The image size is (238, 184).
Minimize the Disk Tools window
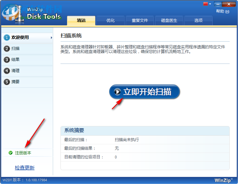tap(218, 4)
